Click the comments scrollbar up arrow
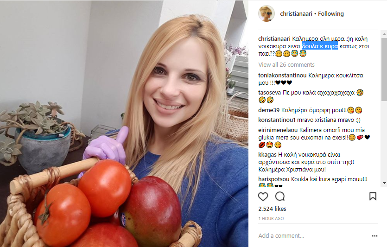This screenshot has width=387, height=247. pyautogui.click(x=384, y=33)
